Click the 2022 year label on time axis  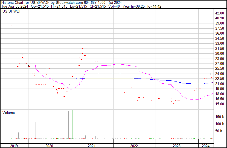134,146
